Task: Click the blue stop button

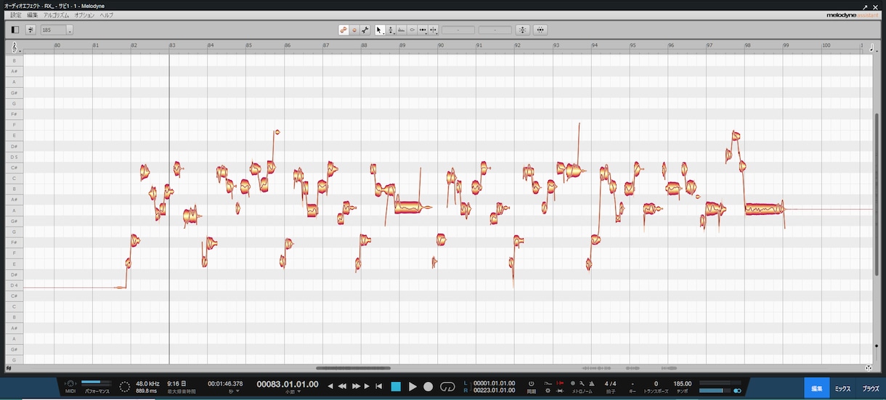Action: coord(396,386)
